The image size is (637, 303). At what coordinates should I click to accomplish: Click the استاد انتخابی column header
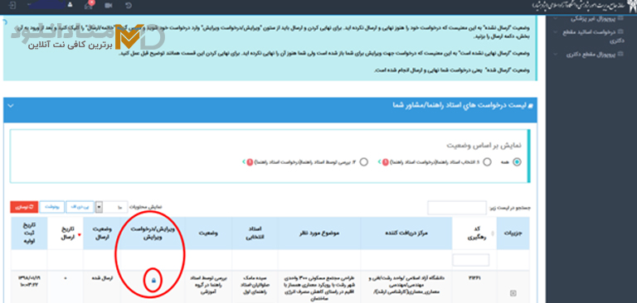pos(255,233)
